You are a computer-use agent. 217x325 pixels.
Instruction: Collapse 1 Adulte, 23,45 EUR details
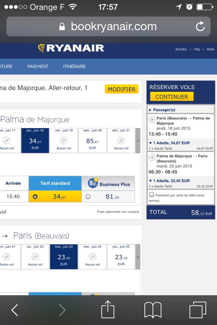pos(151,181)
